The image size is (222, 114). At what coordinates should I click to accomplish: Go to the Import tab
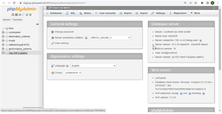pos(142,13)
